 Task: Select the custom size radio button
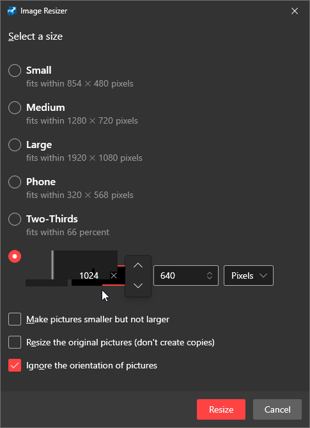tap(15, 256)
